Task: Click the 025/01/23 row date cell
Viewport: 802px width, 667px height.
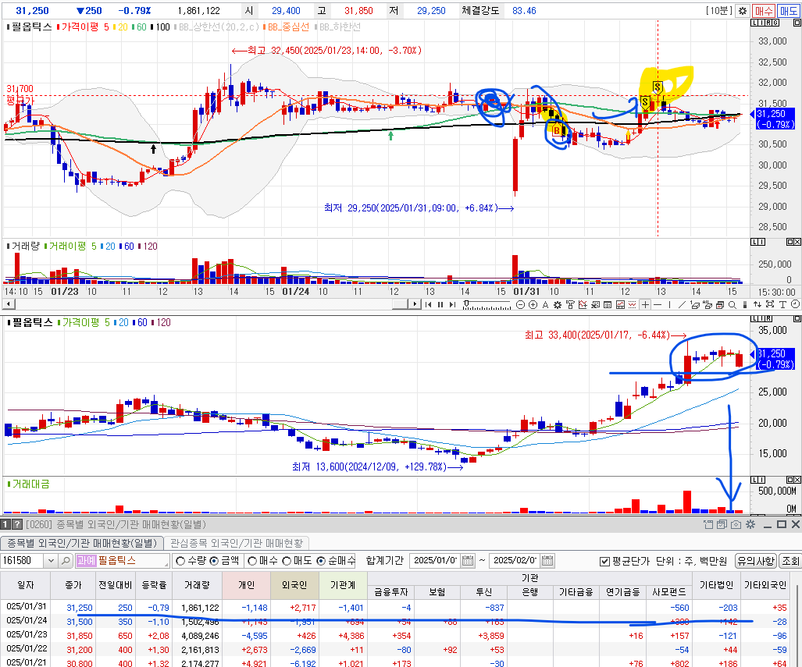Action: 26,636
